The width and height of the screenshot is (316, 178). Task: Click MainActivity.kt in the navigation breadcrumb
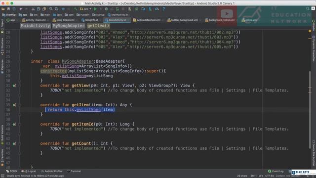[118, 15]
